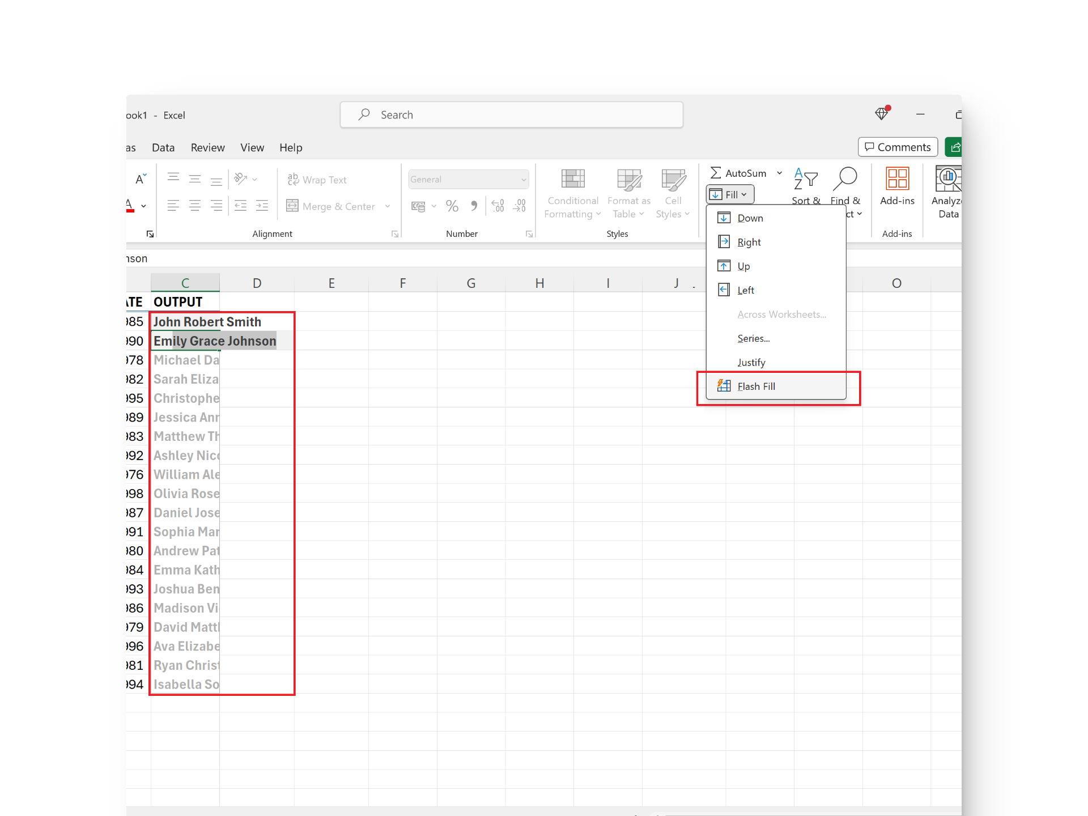The width and height of the screenshot is (1088, 816).
Task: Click inside the Search box
Action: pyautogui.click(x=510, y=114)
